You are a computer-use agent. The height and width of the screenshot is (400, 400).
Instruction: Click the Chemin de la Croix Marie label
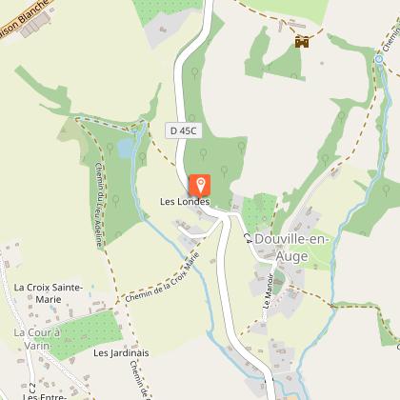tap(162, 277)
